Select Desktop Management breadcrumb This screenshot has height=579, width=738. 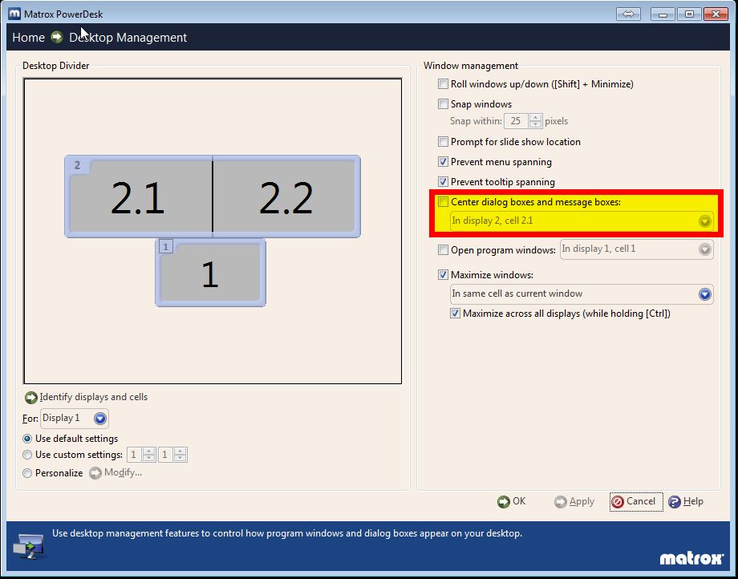[128, 37]
